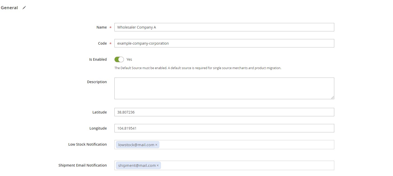The width and height of the screenshot is (393, 176).
Task: Click empty space in Low Stock Notification field
Action: click(245, 145)
